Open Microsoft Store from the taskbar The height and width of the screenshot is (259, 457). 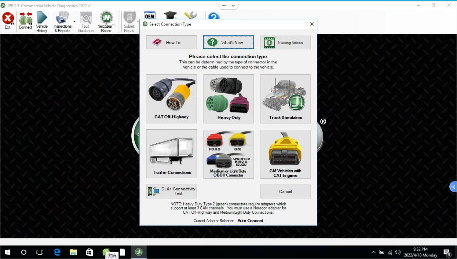coord(90,252)
